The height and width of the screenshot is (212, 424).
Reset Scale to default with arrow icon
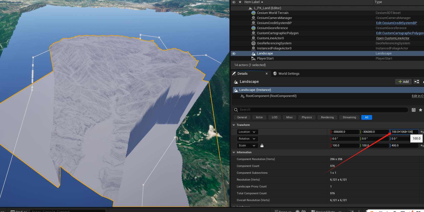coord(422,146)
